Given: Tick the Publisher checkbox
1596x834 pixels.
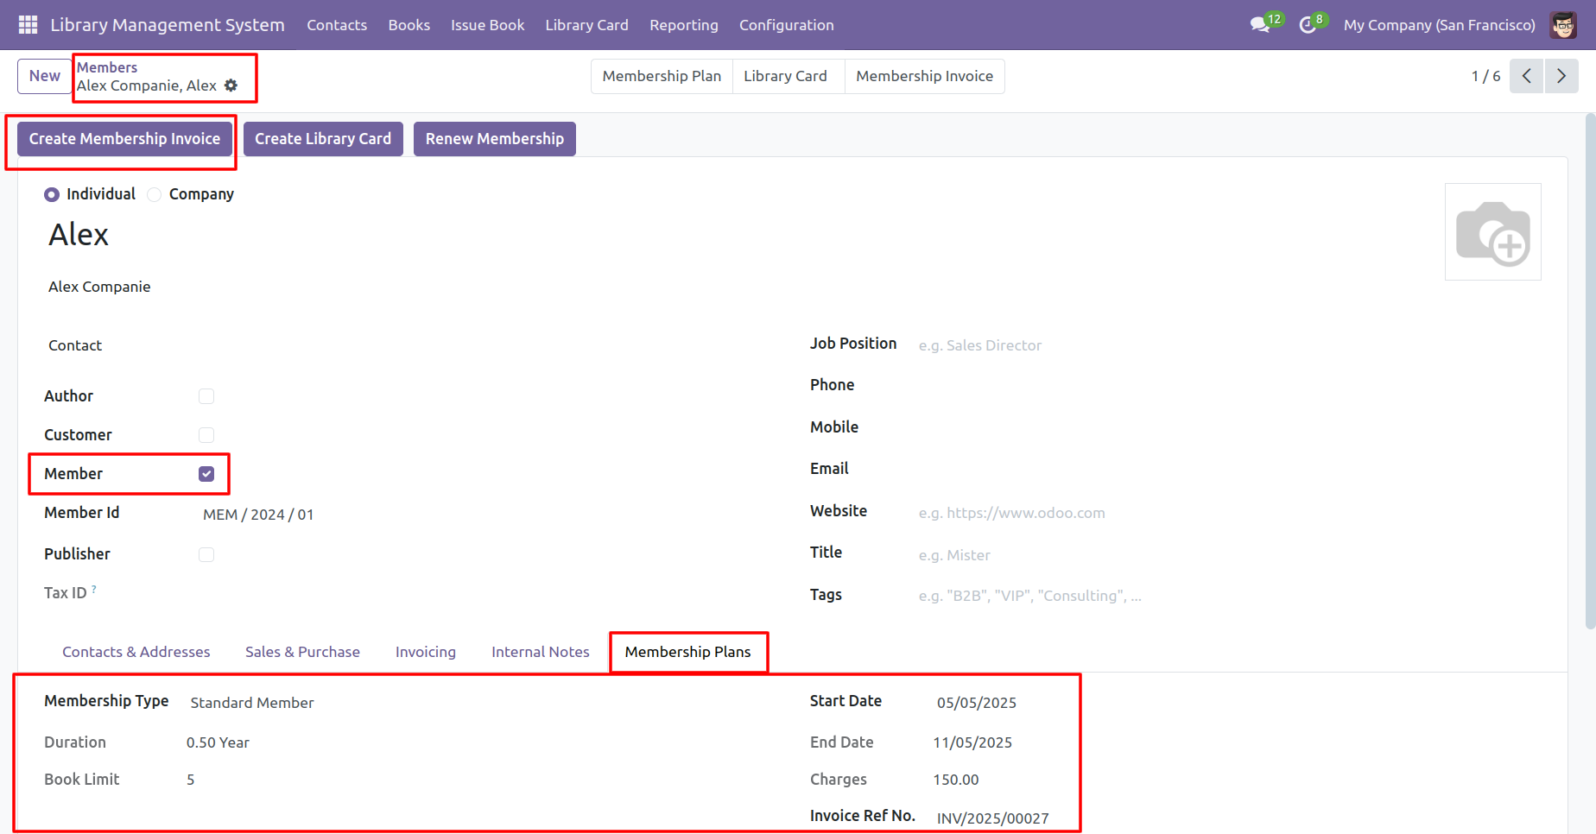Looking at the screenshot, I should 206,554.
